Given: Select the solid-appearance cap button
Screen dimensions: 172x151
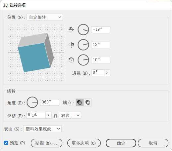Looking at the screenshot, I should pyautogui.click(x=80, y=102).
